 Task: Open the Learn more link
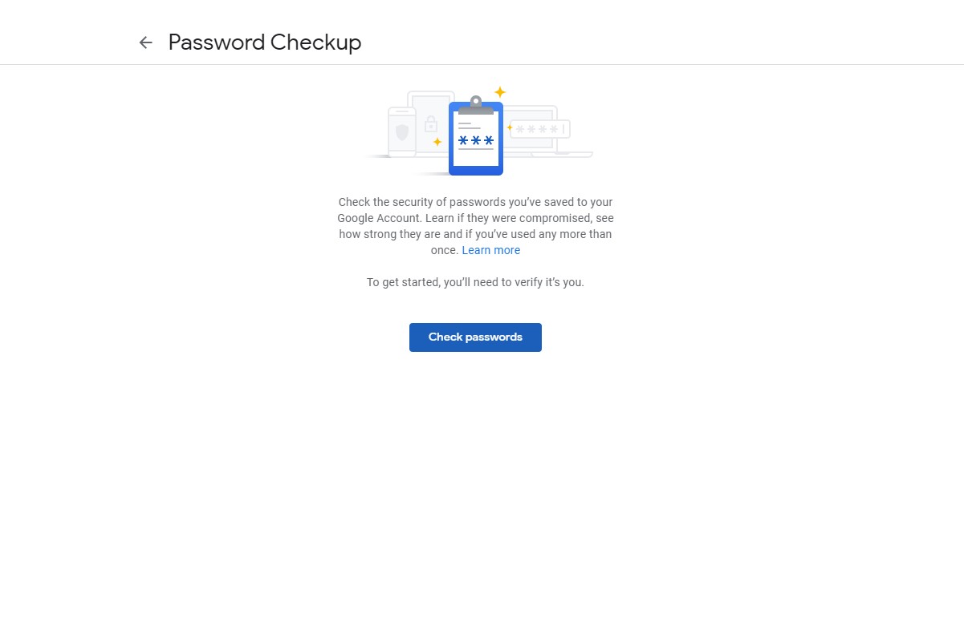click(x=491, y=250)
